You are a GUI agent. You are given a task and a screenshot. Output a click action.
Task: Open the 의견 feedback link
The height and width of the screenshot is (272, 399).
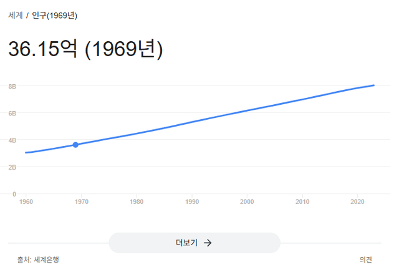pyautogui.click(x=365, y=260)
